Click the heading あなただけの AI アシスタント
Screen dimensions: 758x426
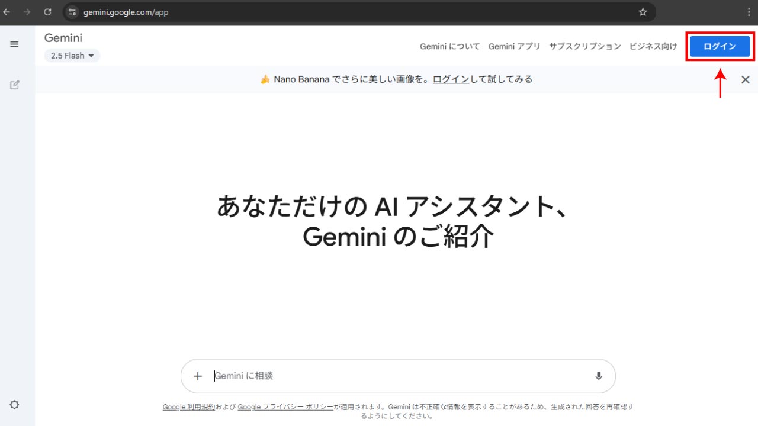pos(393,206)
